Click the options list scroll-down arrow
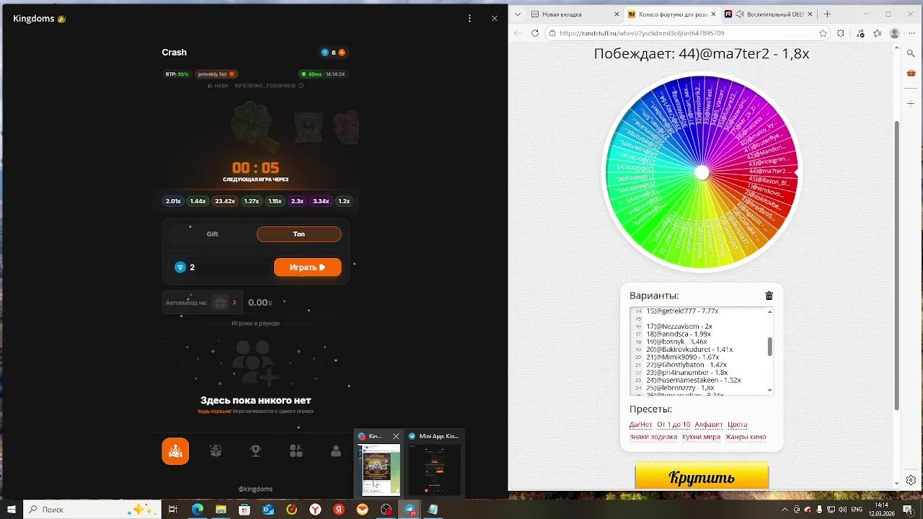This screenshot has width=923, height=519. tap(769, 391)
